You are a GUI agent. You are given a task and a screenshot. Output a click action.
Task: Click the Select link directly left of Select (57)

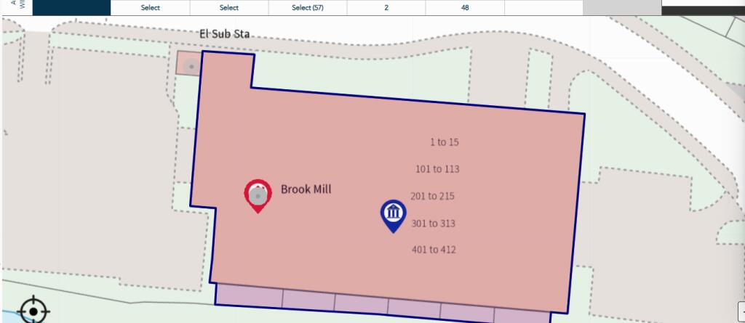(x=229, y=7)
